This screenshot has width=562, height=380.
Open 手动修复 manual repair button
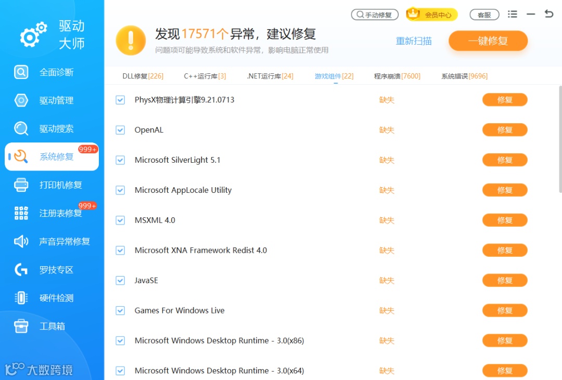pyautogui.click(x=375, y=15)
